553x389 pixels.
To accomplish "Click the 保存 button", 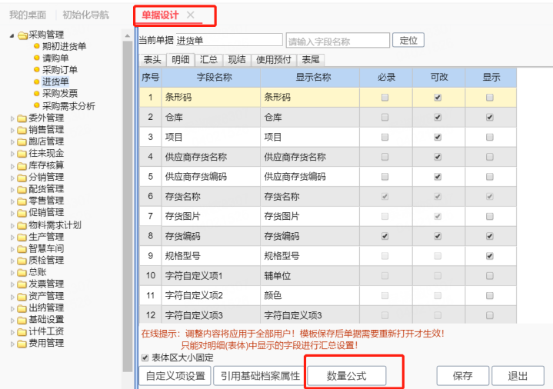I will coord(463,376).
